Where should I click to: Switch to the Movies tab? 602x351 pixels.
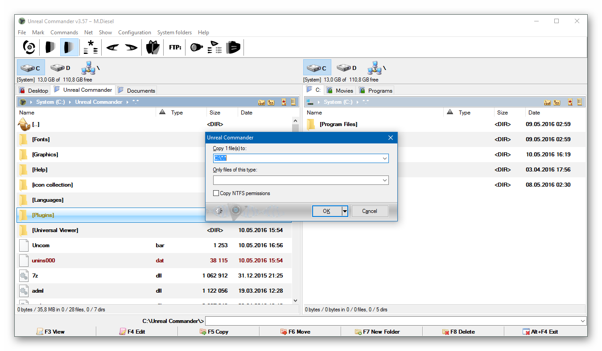(340, 90)
